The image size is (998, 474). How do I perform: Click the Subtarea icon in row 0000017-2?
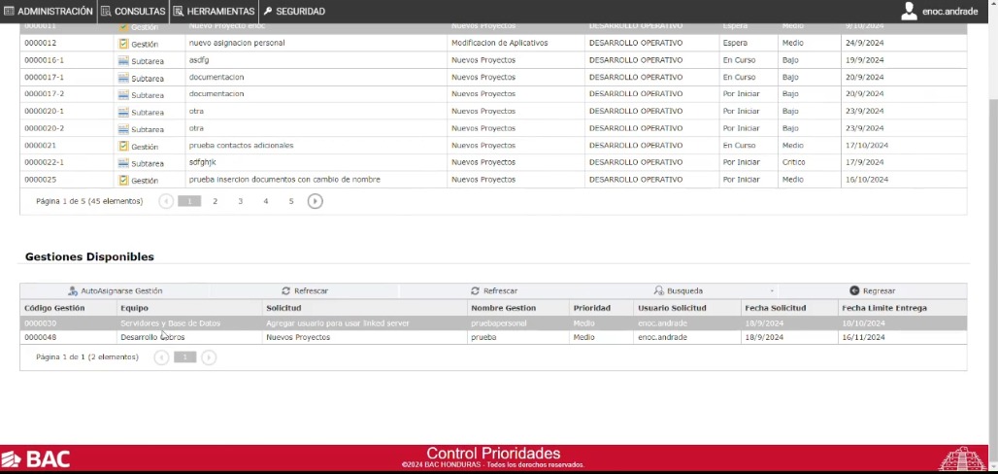coord(123,95)
